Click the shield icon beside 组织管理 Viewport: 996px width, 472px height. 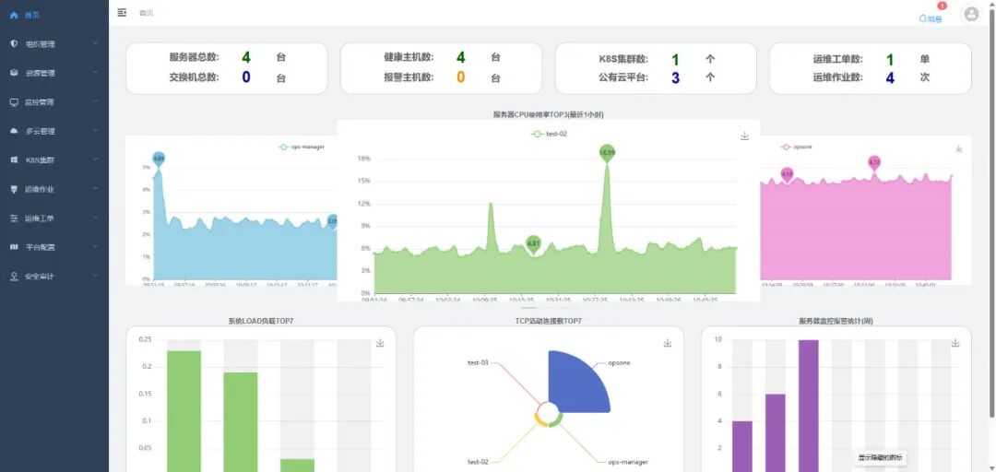(x=14, y=44)
